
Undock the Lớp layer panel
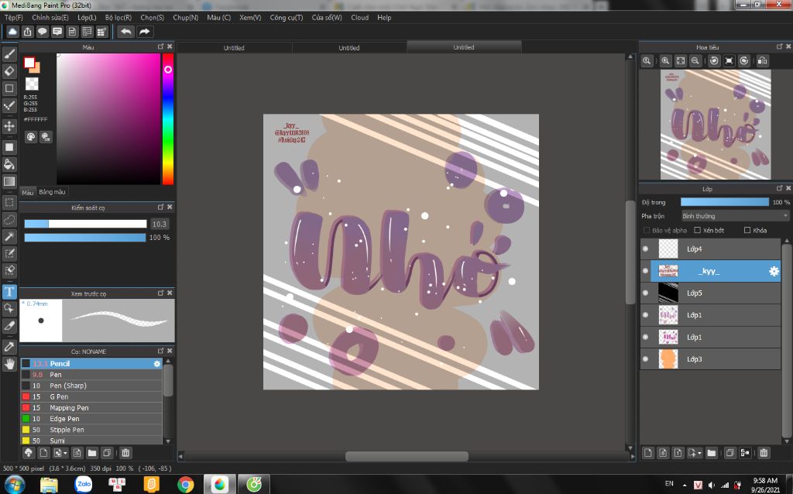(x=779, y=188)
